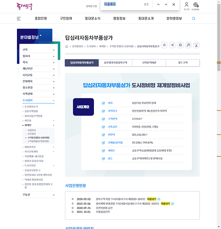The width and height of the screenshot is (221, 229).
Task: Print page using printer icon
Action: [180, 45]
